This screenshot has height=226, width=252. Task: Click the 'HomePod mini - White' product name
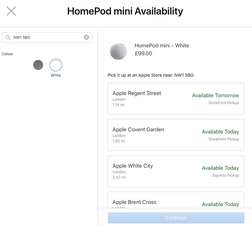point(162,45)
